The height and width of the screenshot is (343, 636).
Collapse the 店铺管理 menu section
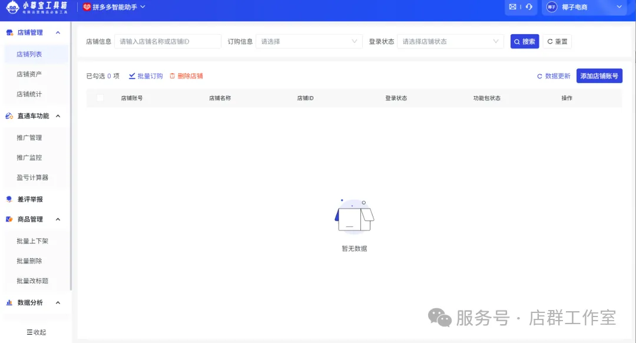pos(58,32)
